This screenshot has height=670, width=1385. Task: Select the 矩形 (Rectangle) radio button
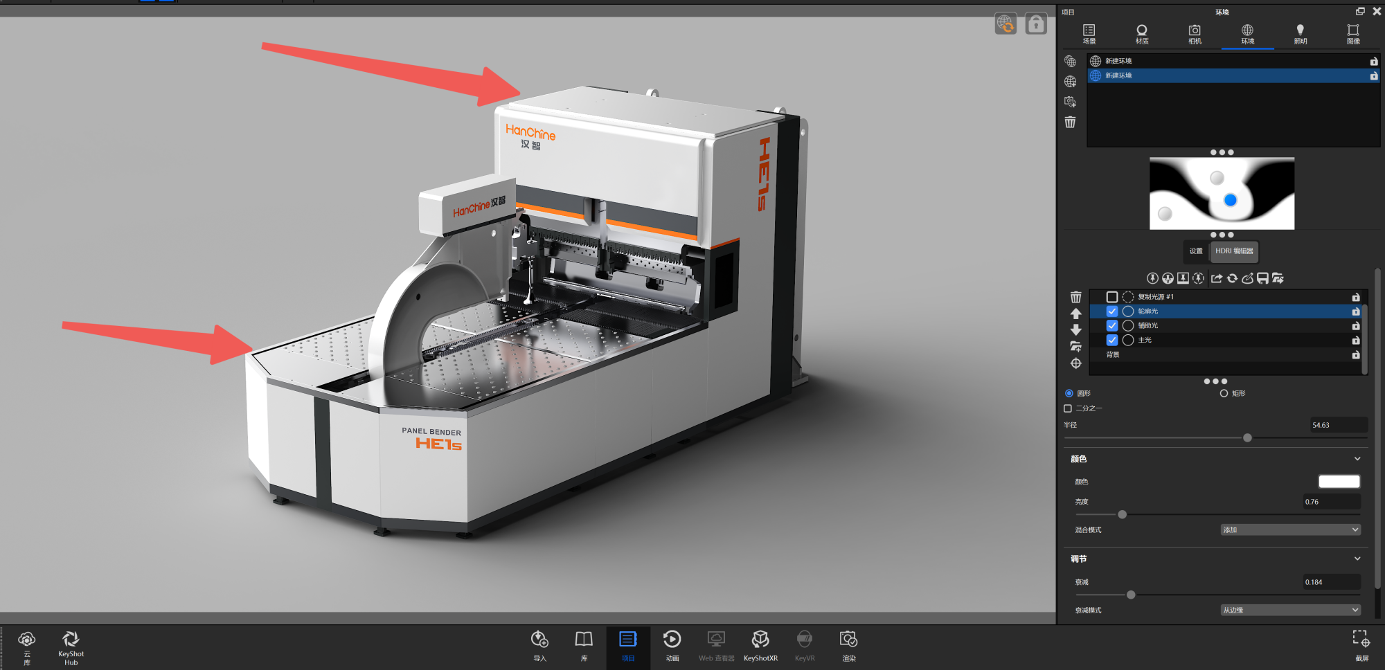click(1224, 393)
